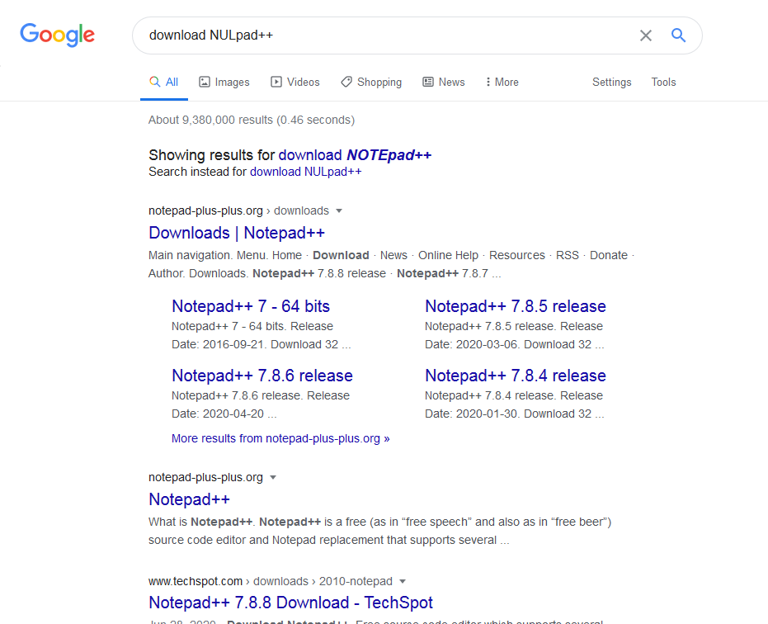This screenshot has height=624, width=768.
Task: Clear the search query with the X icon
Action: 646,35
